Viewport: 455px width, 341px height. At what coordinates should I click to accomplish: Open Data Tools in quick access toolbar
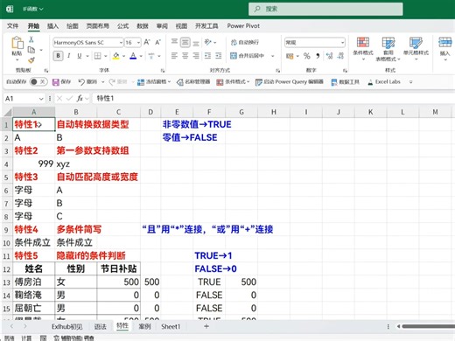click(346, 82)
